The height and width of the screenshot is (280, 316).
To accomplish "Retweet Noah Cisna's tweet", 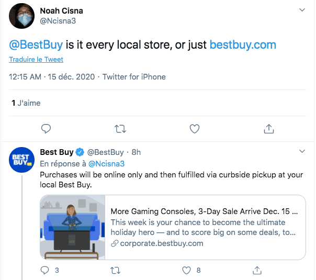I will tap(120, 128).
